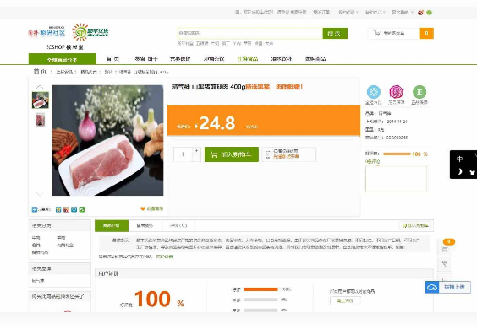
Task: Click the orange heart favorite link
Action: pos(151,208)
